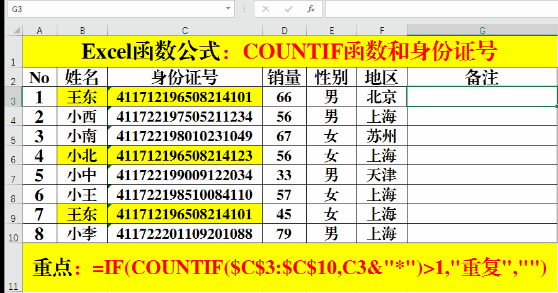Select row 1 header

13,51
